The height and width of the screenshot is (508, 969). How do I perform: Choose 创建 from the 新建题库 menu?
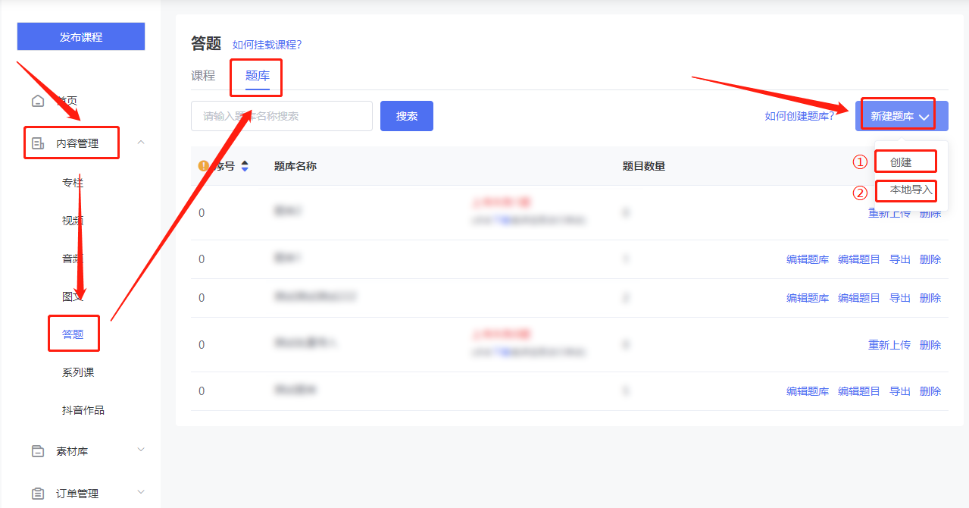pyautogui.click(x=901, y=162)
